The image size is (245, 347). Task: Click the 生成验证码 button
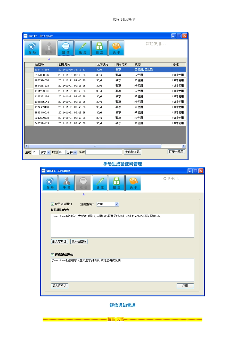133,152
